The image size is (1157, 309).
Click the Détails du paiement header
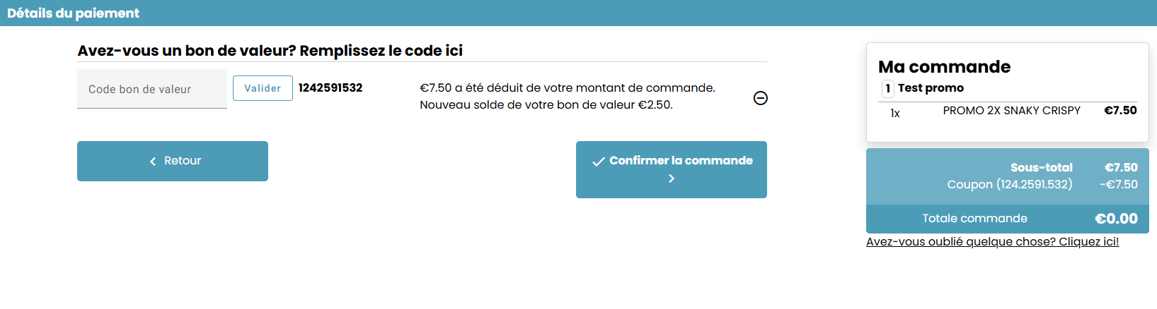73,13
